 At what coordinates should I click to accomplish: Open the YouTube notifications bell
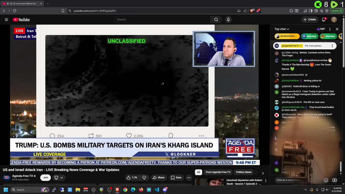(x=324, y=19)
